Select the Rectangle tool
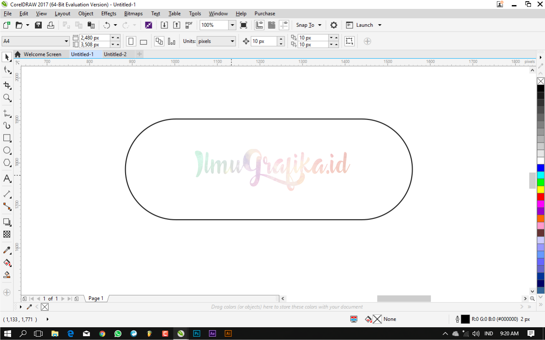This screenshot has height=340, width=545. (x=7, y=138)
